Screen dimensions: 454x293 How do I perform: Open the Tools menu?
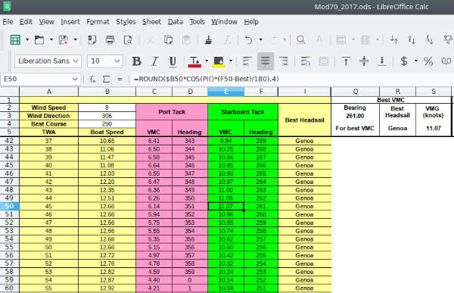click(x=197, y=22)
